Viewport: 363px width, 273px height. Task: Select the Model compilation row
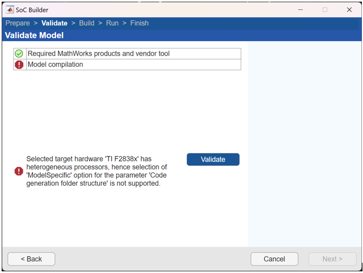coord(55,64)
